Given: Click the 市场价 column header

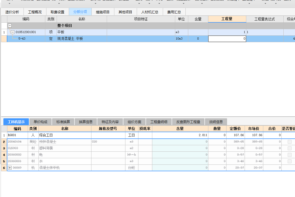Looking at the screenshot, I should click(254, 129).
